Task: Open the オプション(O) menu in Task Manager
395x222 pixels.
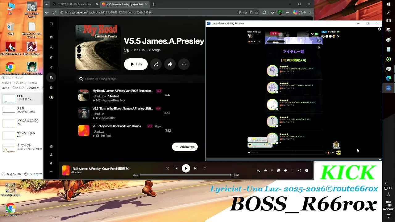Action: (20, 83)
